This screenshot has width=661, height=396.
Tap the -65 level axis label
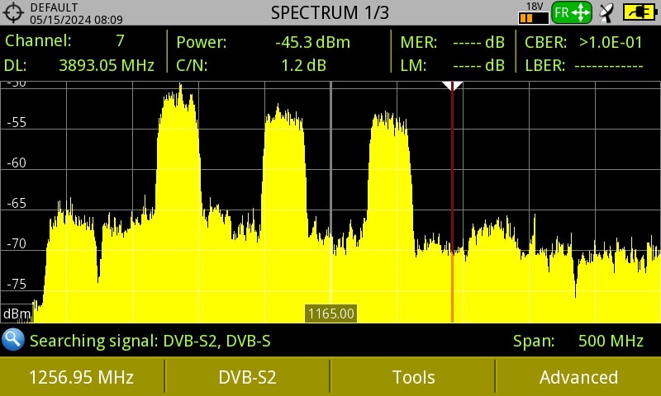17,203
